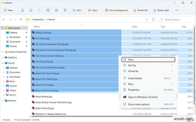196x122 pixels.
Task: Open the See more ellipsis menu
Action: [177, 10]
